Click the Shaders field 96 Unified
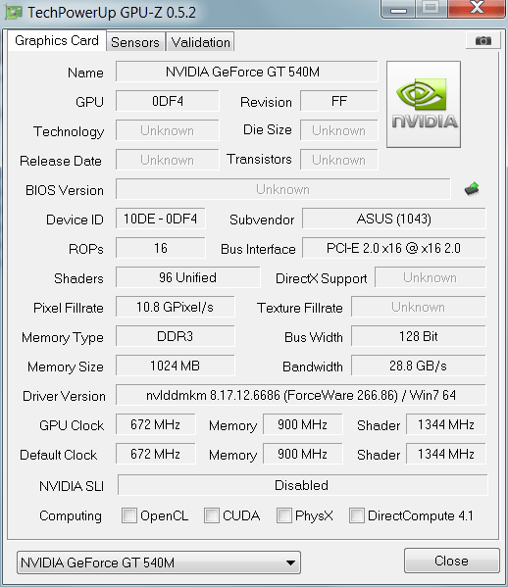This screenshot has width=508, height=587. click(187, 277)
